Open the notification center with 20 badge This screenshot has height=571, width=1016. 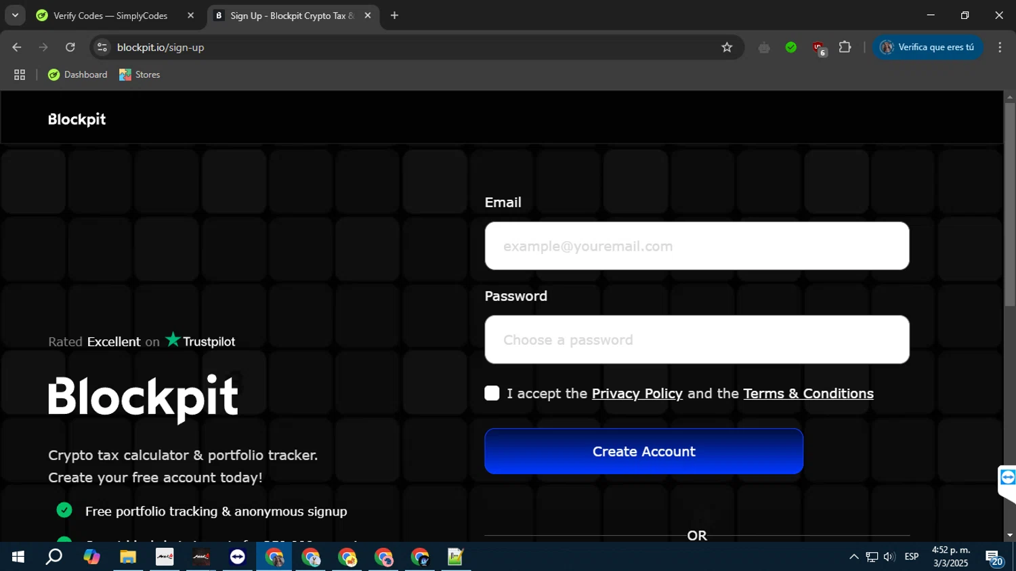(994, 558)
